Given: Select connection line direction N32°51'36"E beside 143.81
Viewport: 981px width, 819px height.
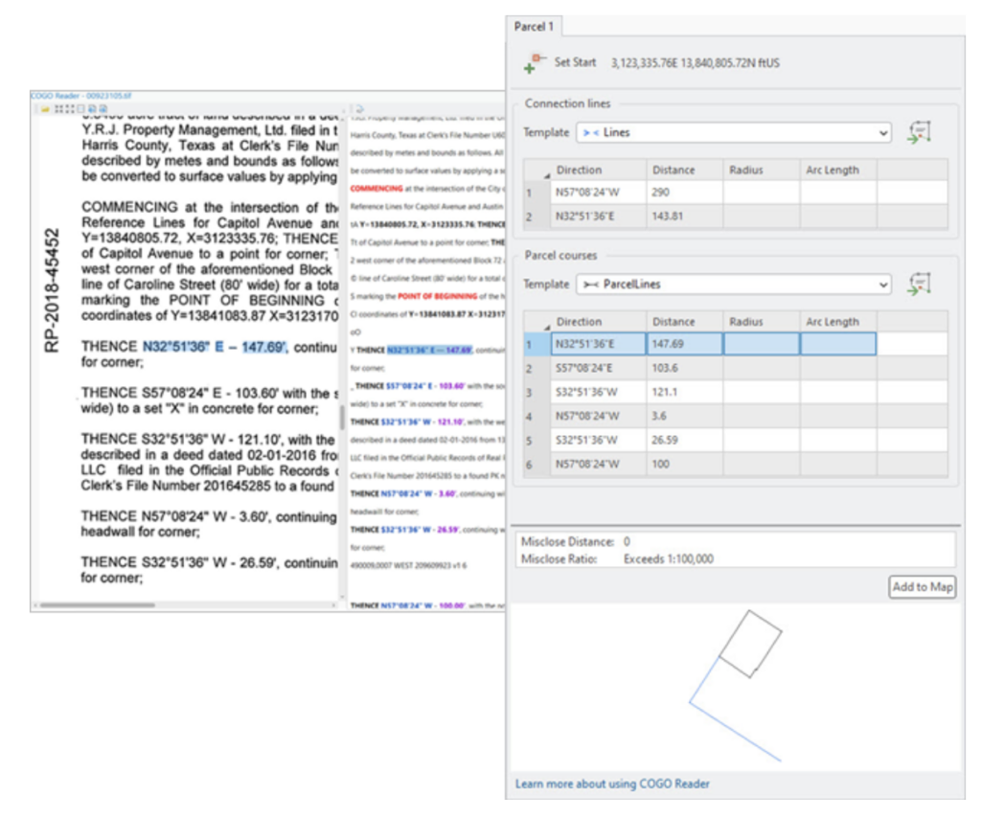Looking at the screenshot, I should pyautogui.click(x=598, y=216).
